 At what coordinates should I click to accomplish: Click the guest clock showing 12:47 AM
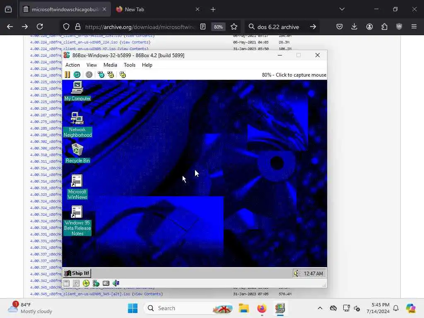tap(313, 274)
